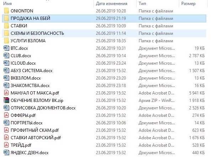Viewport: 214px width, 157px height.
Task: Select the file name ТРЕЙД.pdf
Action: click(x=21, y=145)
